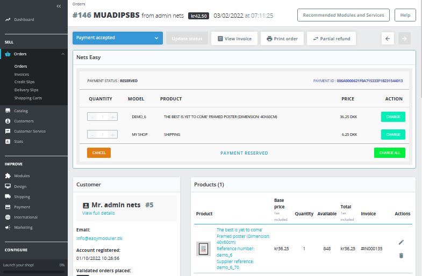Image resolution: width=422 pixels, height=276 pixels.
Task: Click the Orders breadcrumb
Action: [x=79, y=4]
